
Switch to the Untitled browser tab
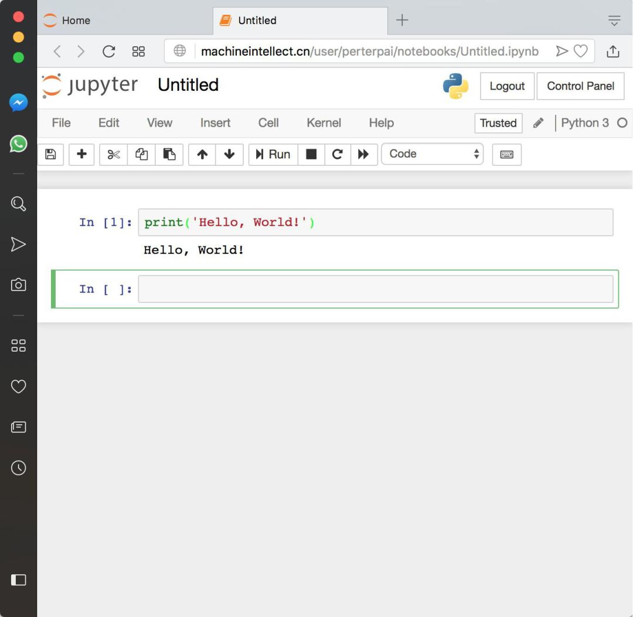click(x=300, y=20)
